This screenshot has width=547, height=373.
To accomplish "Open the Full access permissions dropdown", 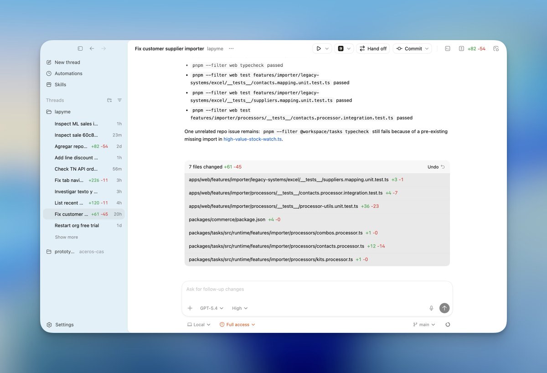I will tap(237, 325).
